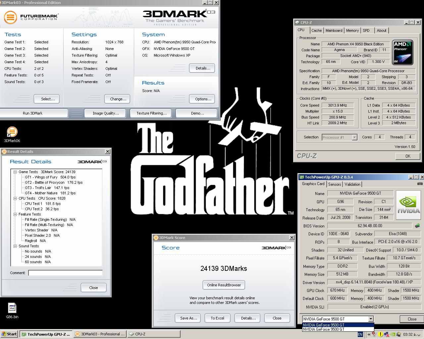The image size is (424, 339).
Task: Open the G86.bin file on the desktop
Action: 12,311
